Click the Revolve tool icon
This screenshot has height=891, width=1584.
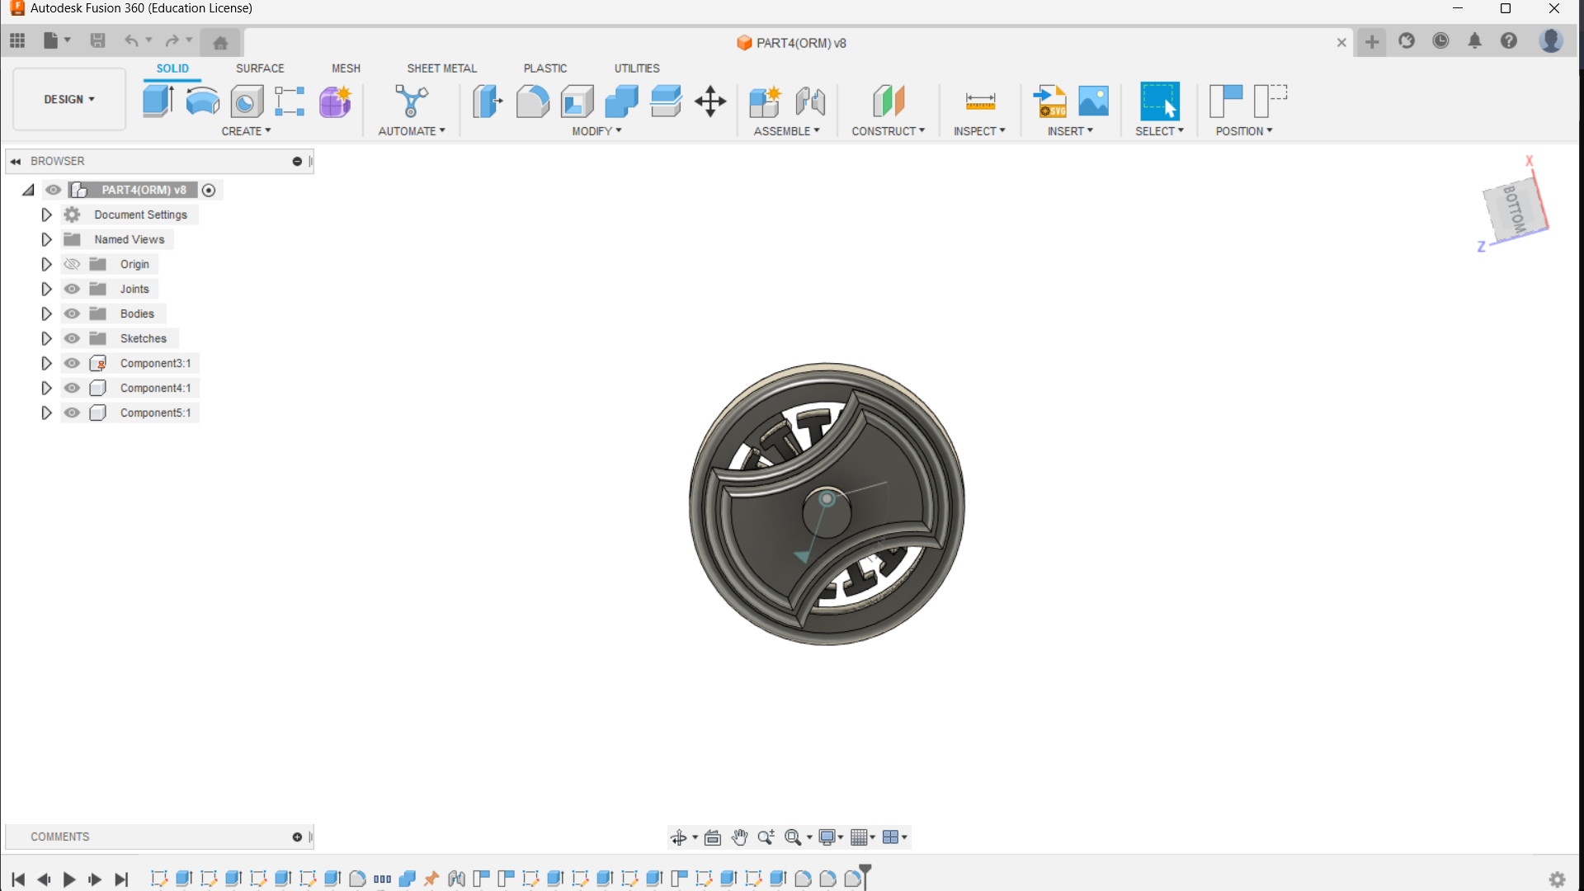click(x=202, y=101)
